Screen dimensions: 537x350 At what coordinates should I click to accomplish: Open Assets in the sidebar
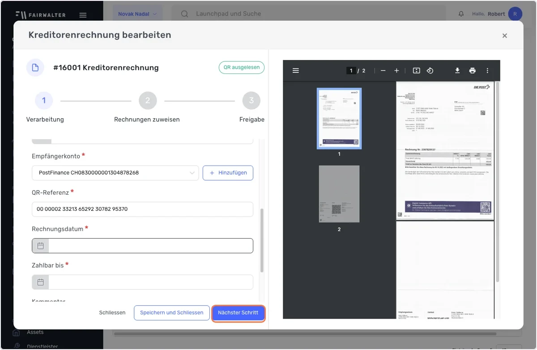(35, 332)
